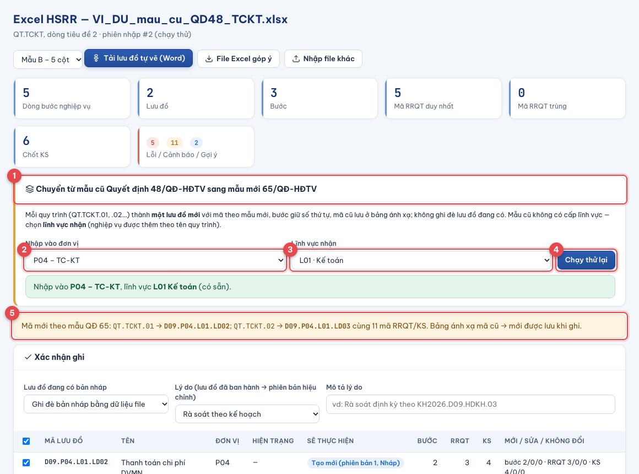Click the page title "Excel HSRR — VI_DU_mau_cu_QD48_TCKT.xlsx"
Screen dimensions: 639x474
click(x=150, y=19)
